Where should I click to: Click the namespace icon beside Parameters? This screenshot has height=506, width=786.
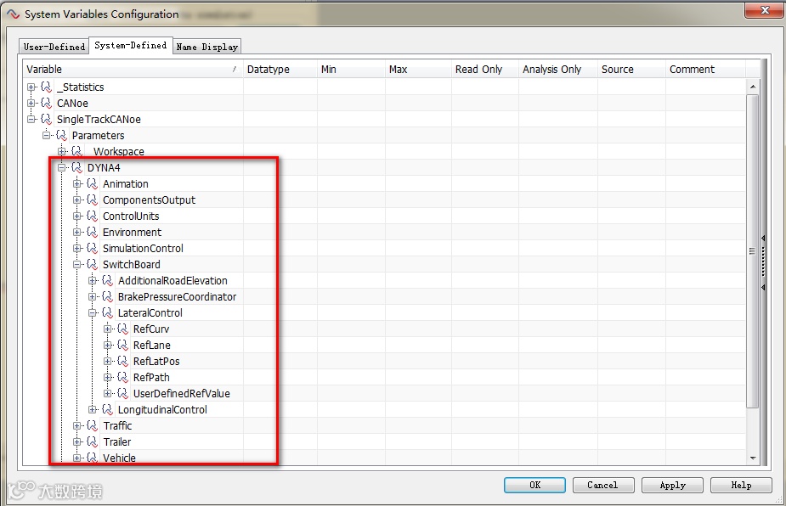tap(62, 135)
